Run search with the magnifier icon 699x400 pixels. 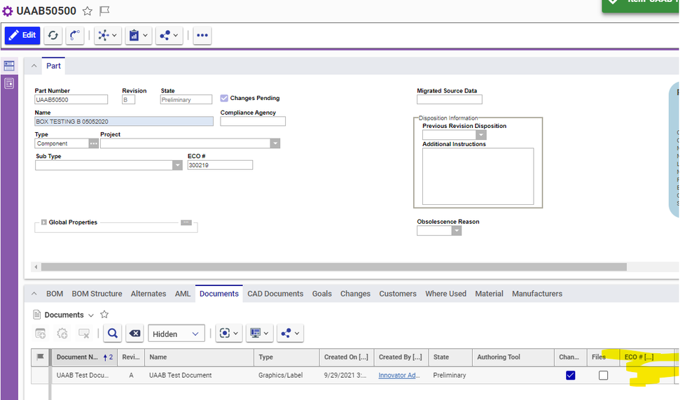(113, 334)
